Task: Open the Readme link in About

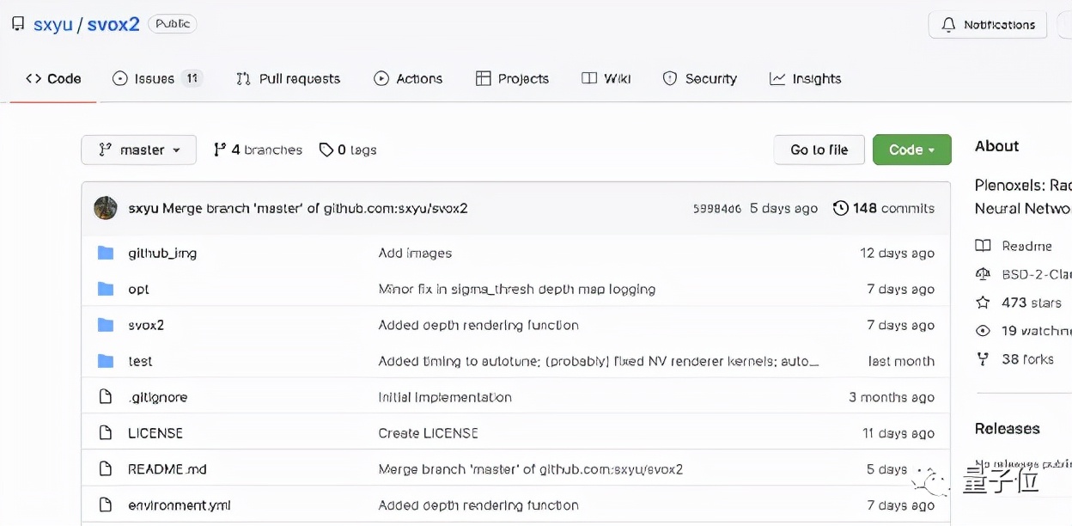Action: pyautogui.click(x=1026, y=246)
